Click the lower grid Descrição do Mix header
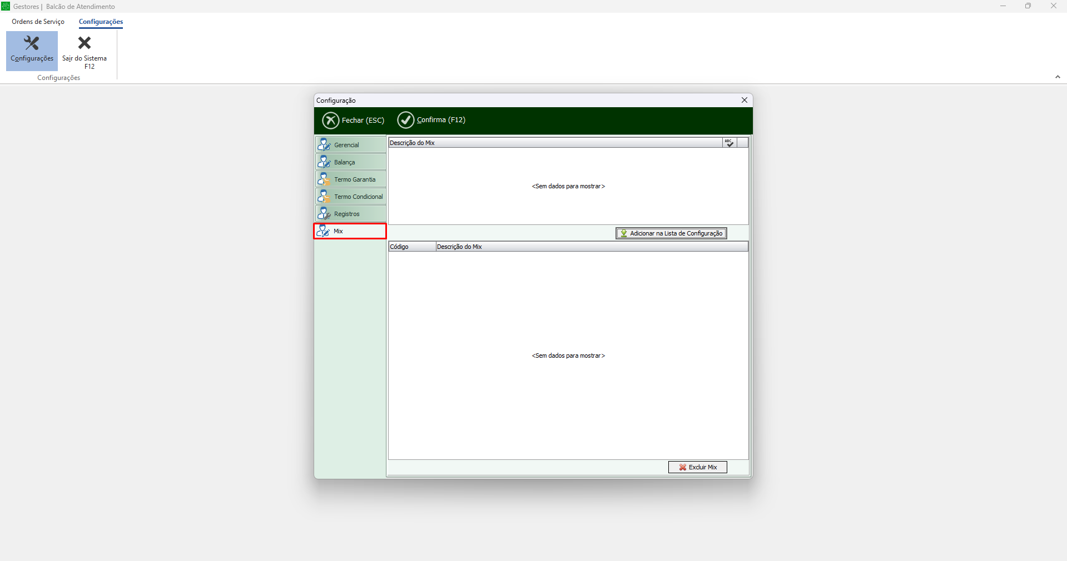The image size is (1067, 561). pos(592,247)
